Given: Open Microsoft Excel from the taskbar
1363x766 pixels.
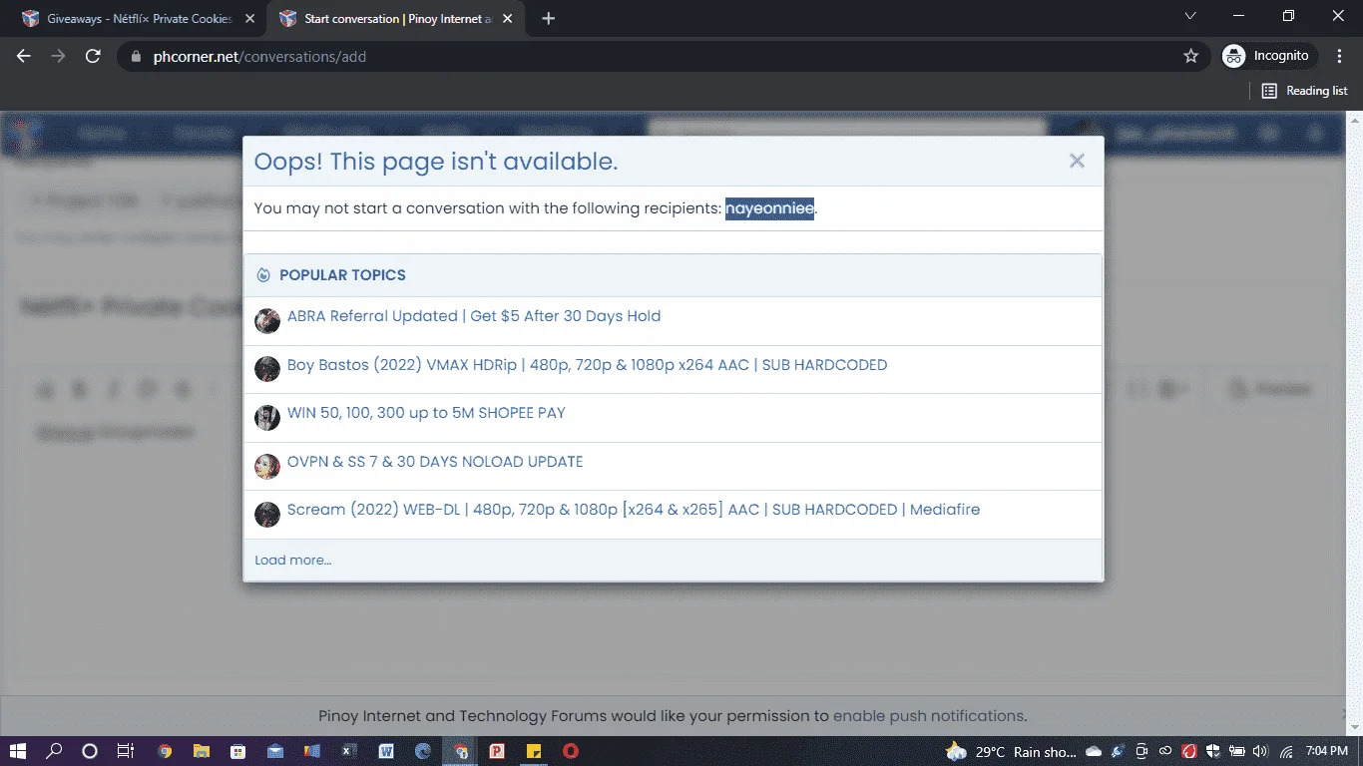Looking at the screenshot, I should pyautogui.click(x=348, y=751).
